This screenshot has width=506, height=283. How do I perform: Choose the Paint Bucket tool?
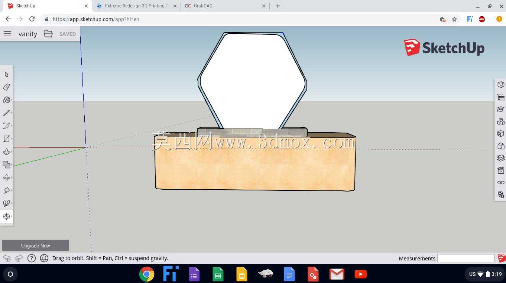coord(6,100)
